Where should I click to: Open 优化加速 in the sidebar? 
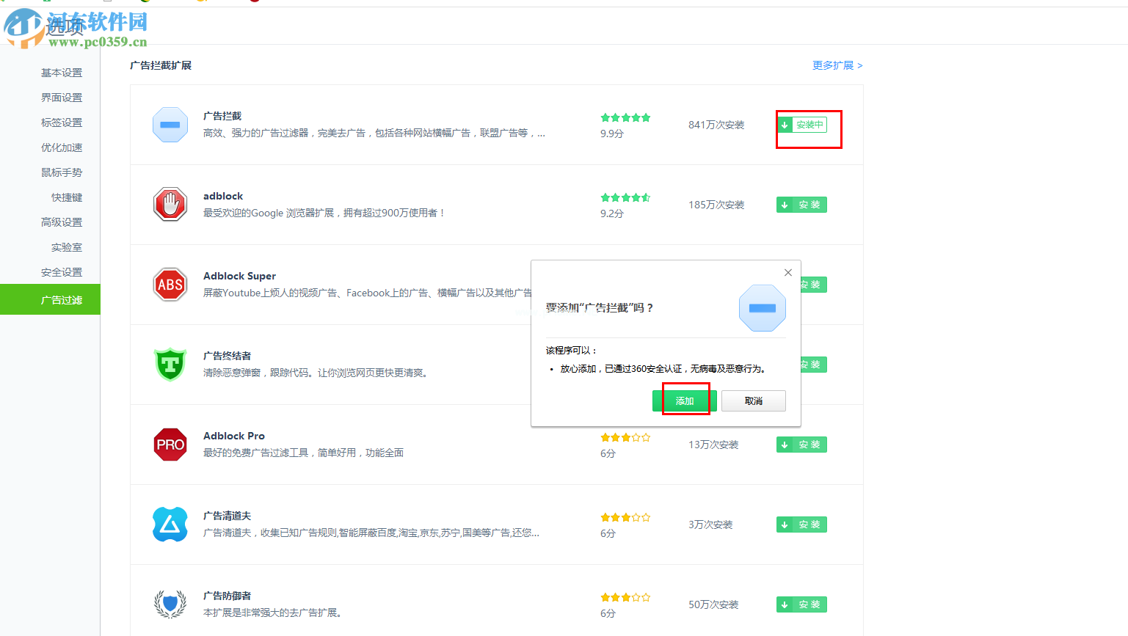(62, 147)
